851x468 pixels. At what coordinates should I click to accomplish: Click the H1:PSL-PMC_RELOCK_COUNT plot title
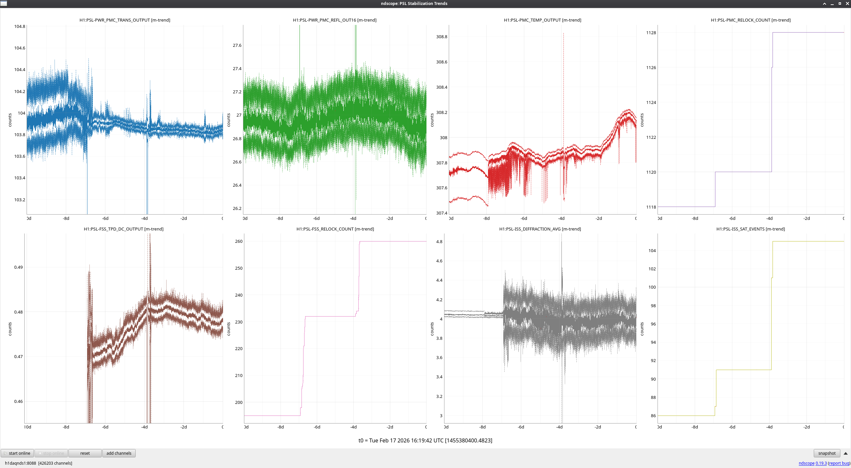[x=751, y=20]
